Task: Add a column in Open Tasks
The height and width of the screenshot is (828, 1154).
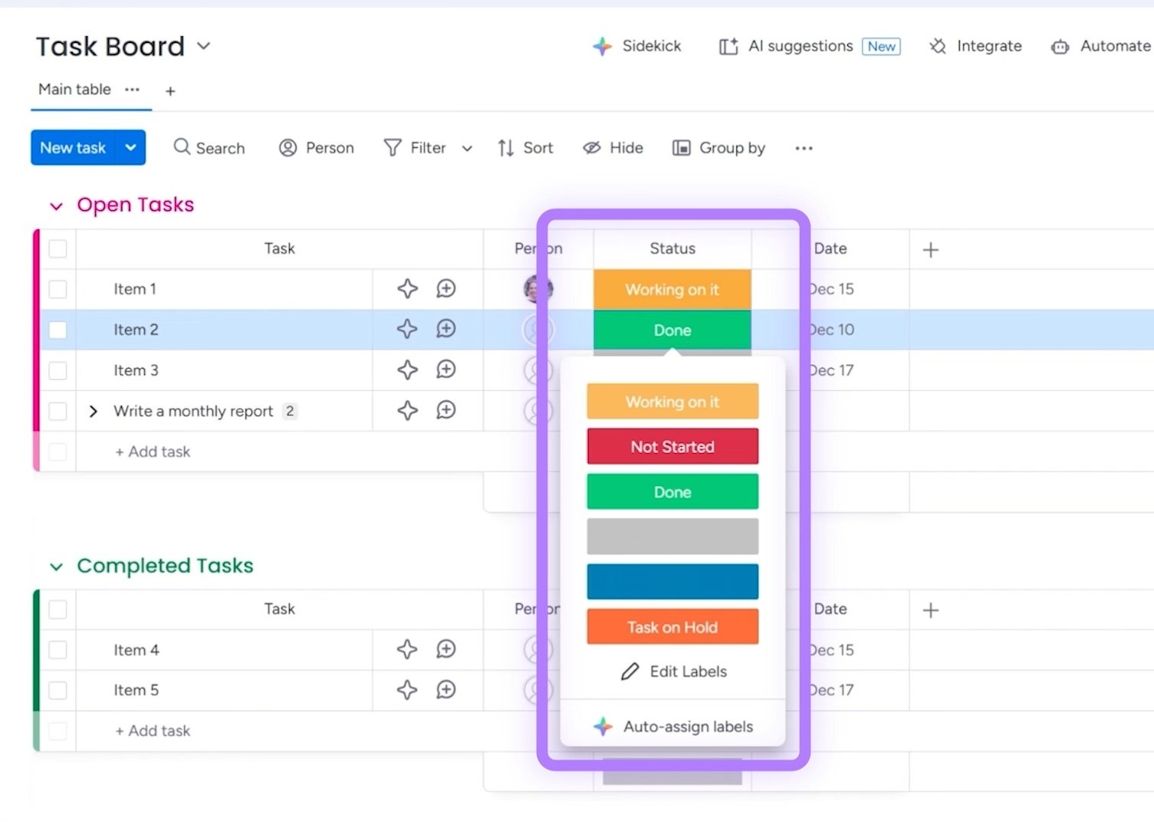Action: pos(930,250)
